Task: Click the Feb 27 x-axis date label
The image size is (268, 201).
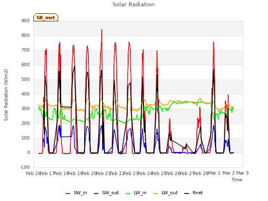Action: (x=187, y=173)
